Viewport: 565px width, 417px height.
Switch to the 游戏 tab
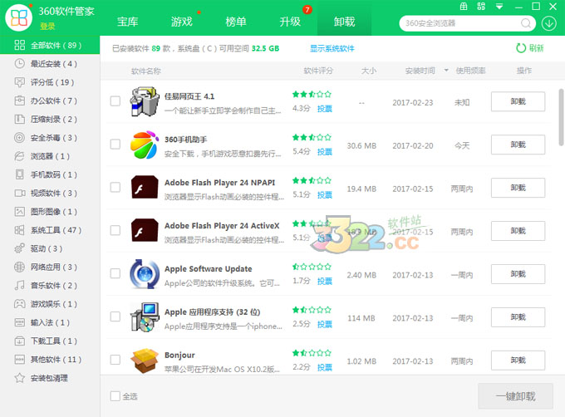tap(182, 22)
